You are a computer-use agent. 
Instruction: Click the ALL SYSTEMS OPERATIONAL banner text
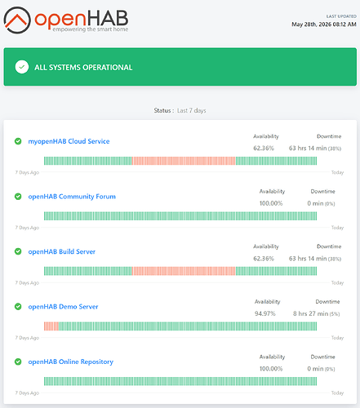[x=83, y=67]
